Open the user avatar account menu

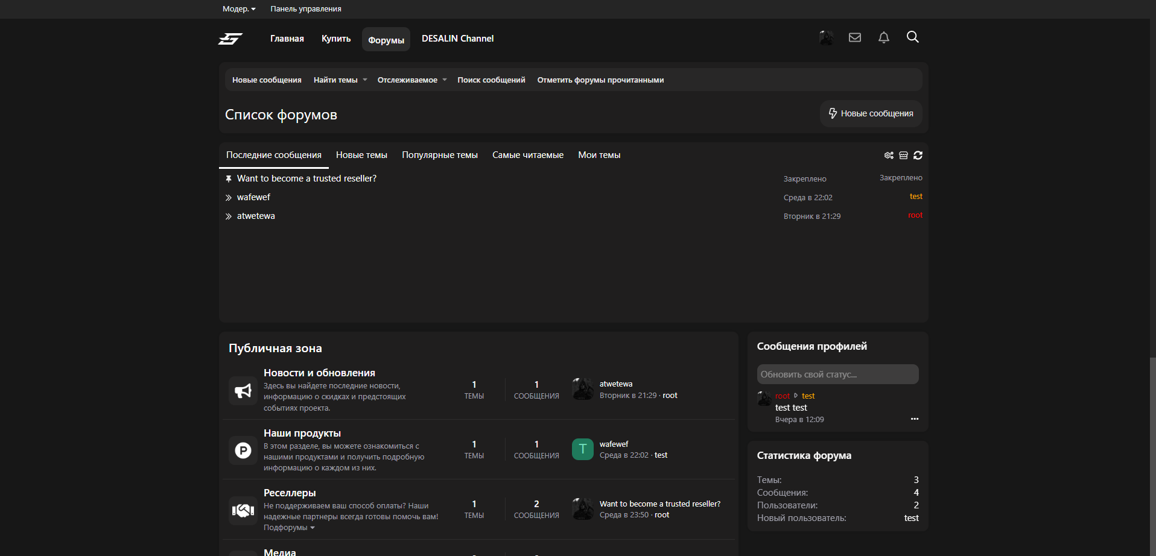tap(826, 37)
